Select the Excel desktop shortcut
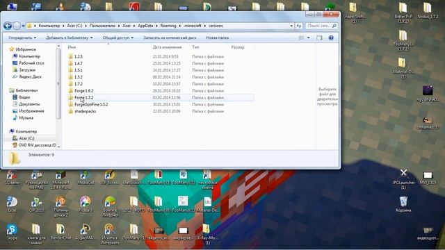Viewport: 445px width, 250px height. [x=12, y=204]
